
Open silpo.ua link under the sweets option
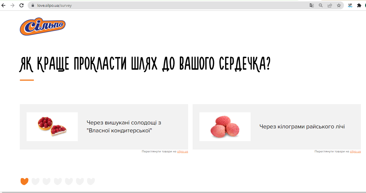click(x=182, y=152)
